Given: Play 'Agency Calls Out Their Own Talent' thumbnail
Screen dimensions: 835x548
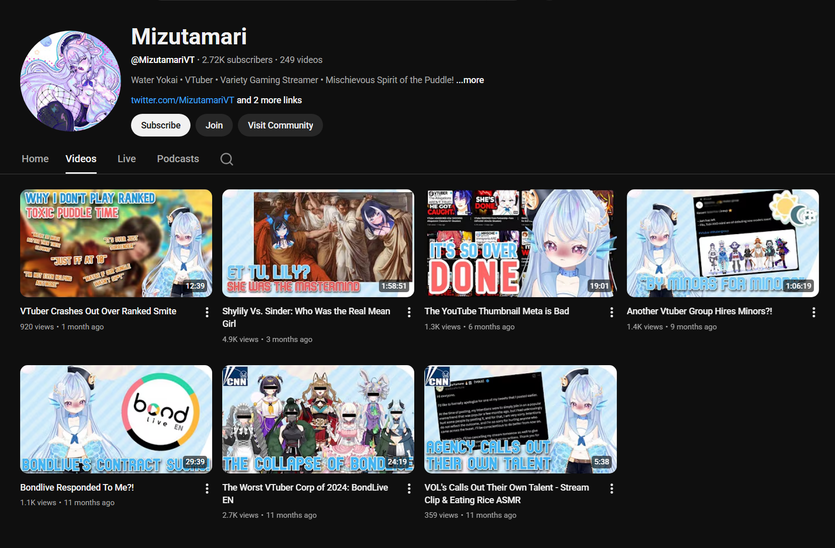Looking at the screenshot, I should click(x=521, y=419).
